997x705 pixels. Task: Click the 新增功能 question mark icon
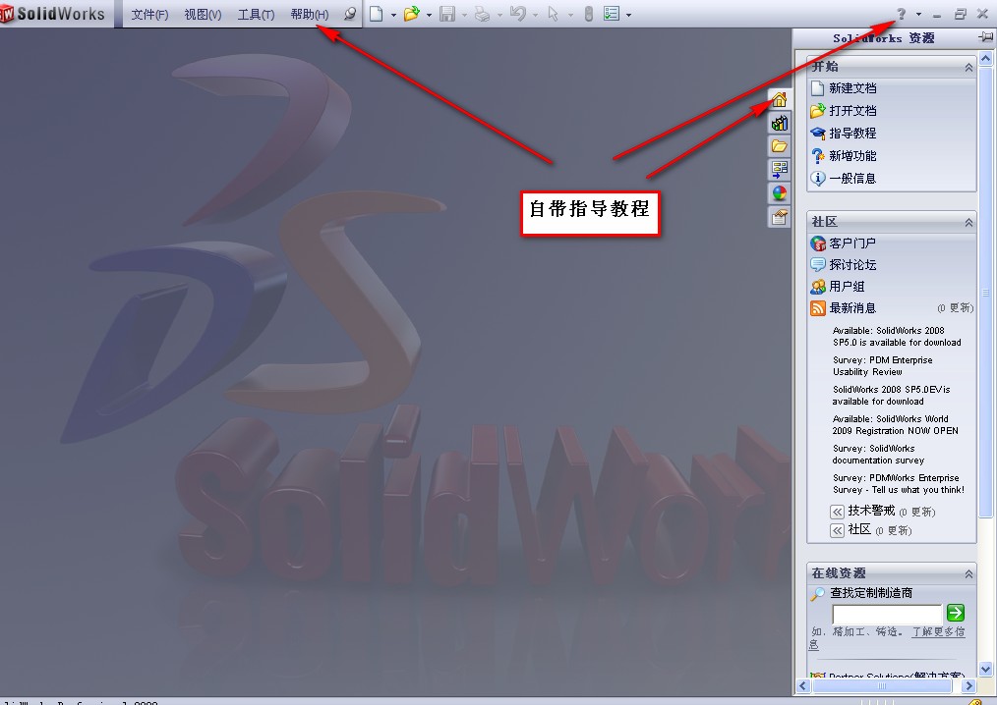(x=818, y=155)
